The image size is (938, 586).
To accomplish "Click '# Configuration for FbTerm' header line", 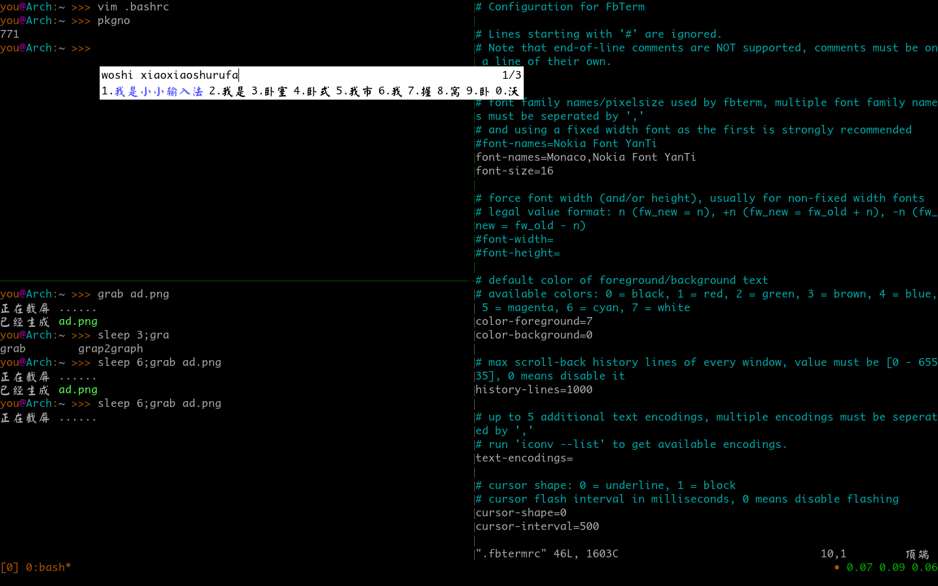I will pyautogui.click(x=560, y=7).
